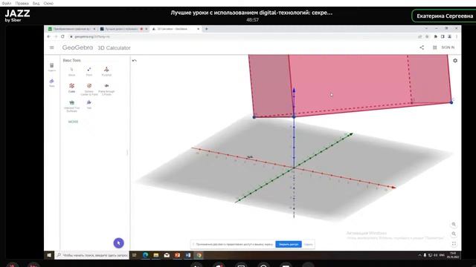This screenshot has height=267, width=476.
Task: Click the purple Move tool floating button
Action: click(119, 243)
